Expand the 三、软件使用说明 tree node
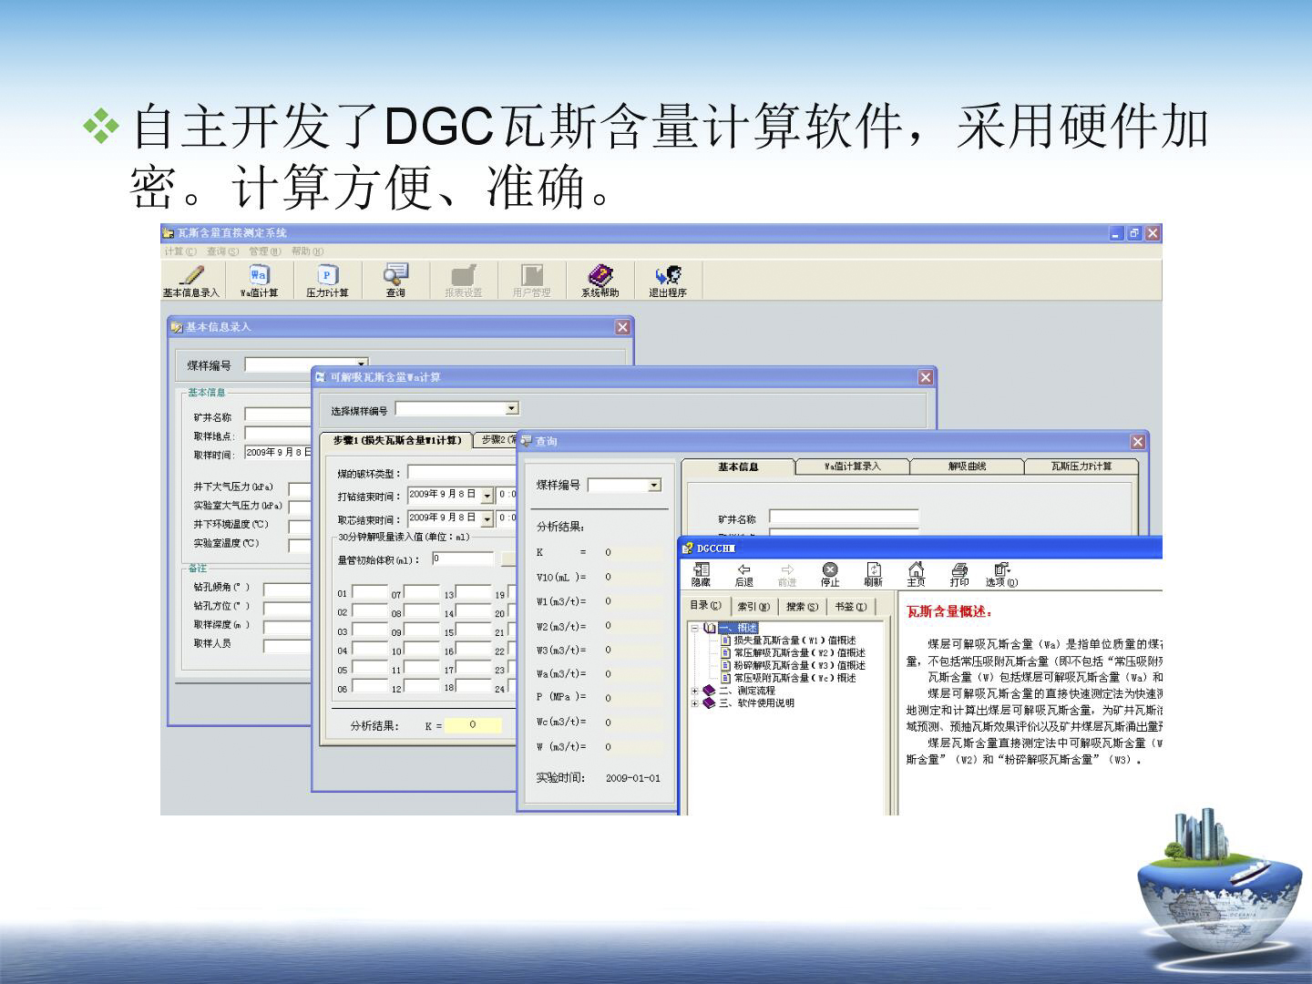The height and width of the screenshot is (984, 1312). 695,703
